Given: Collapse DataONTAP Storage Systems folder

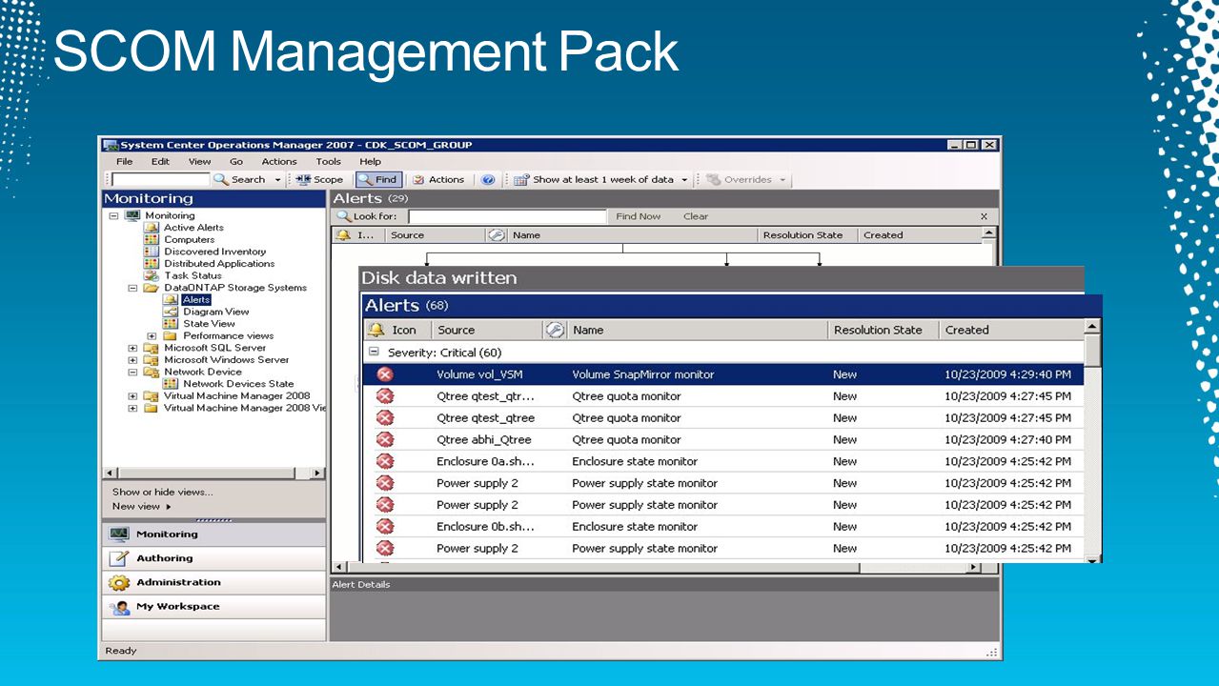Looking at the screenshot, I should coord(132,288).
